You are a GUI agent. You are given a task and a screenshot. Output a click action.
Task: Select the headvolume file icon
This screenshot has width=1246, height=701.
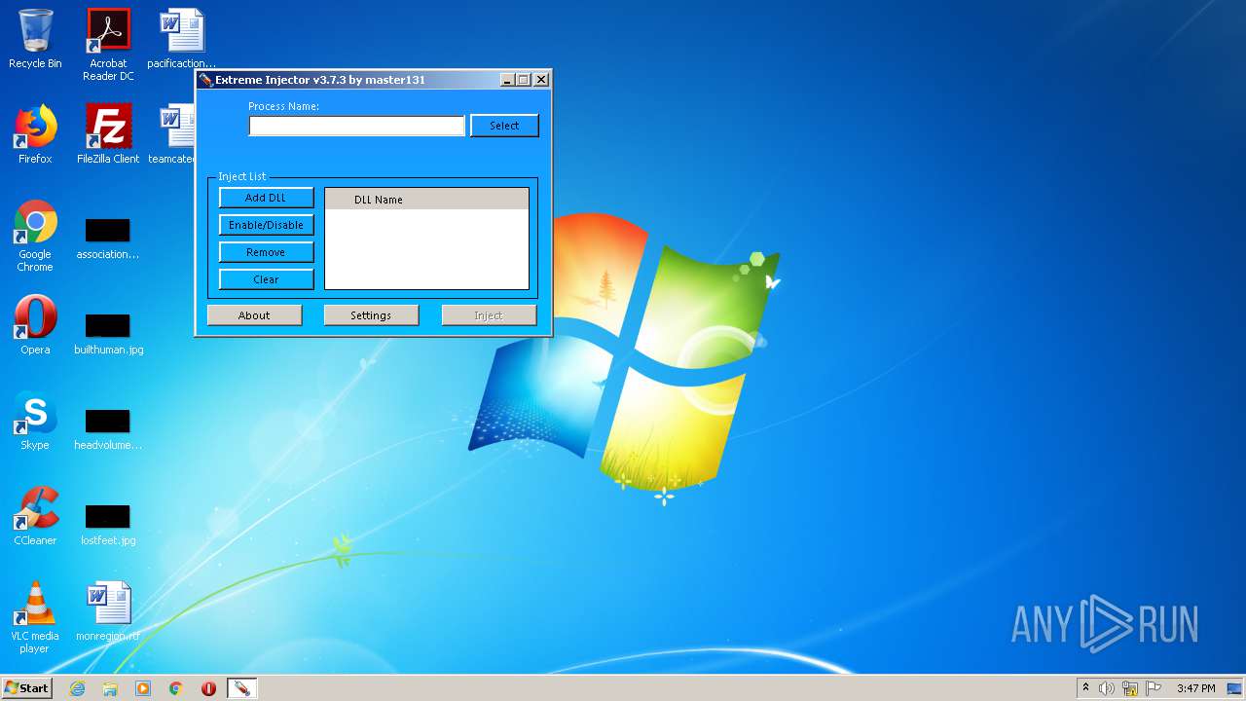point(108,429)
